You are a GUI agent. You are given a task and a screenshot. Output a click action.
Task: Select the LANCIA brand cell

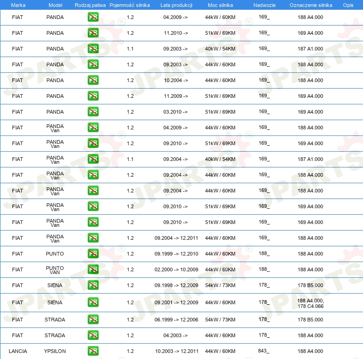[18, 351]
